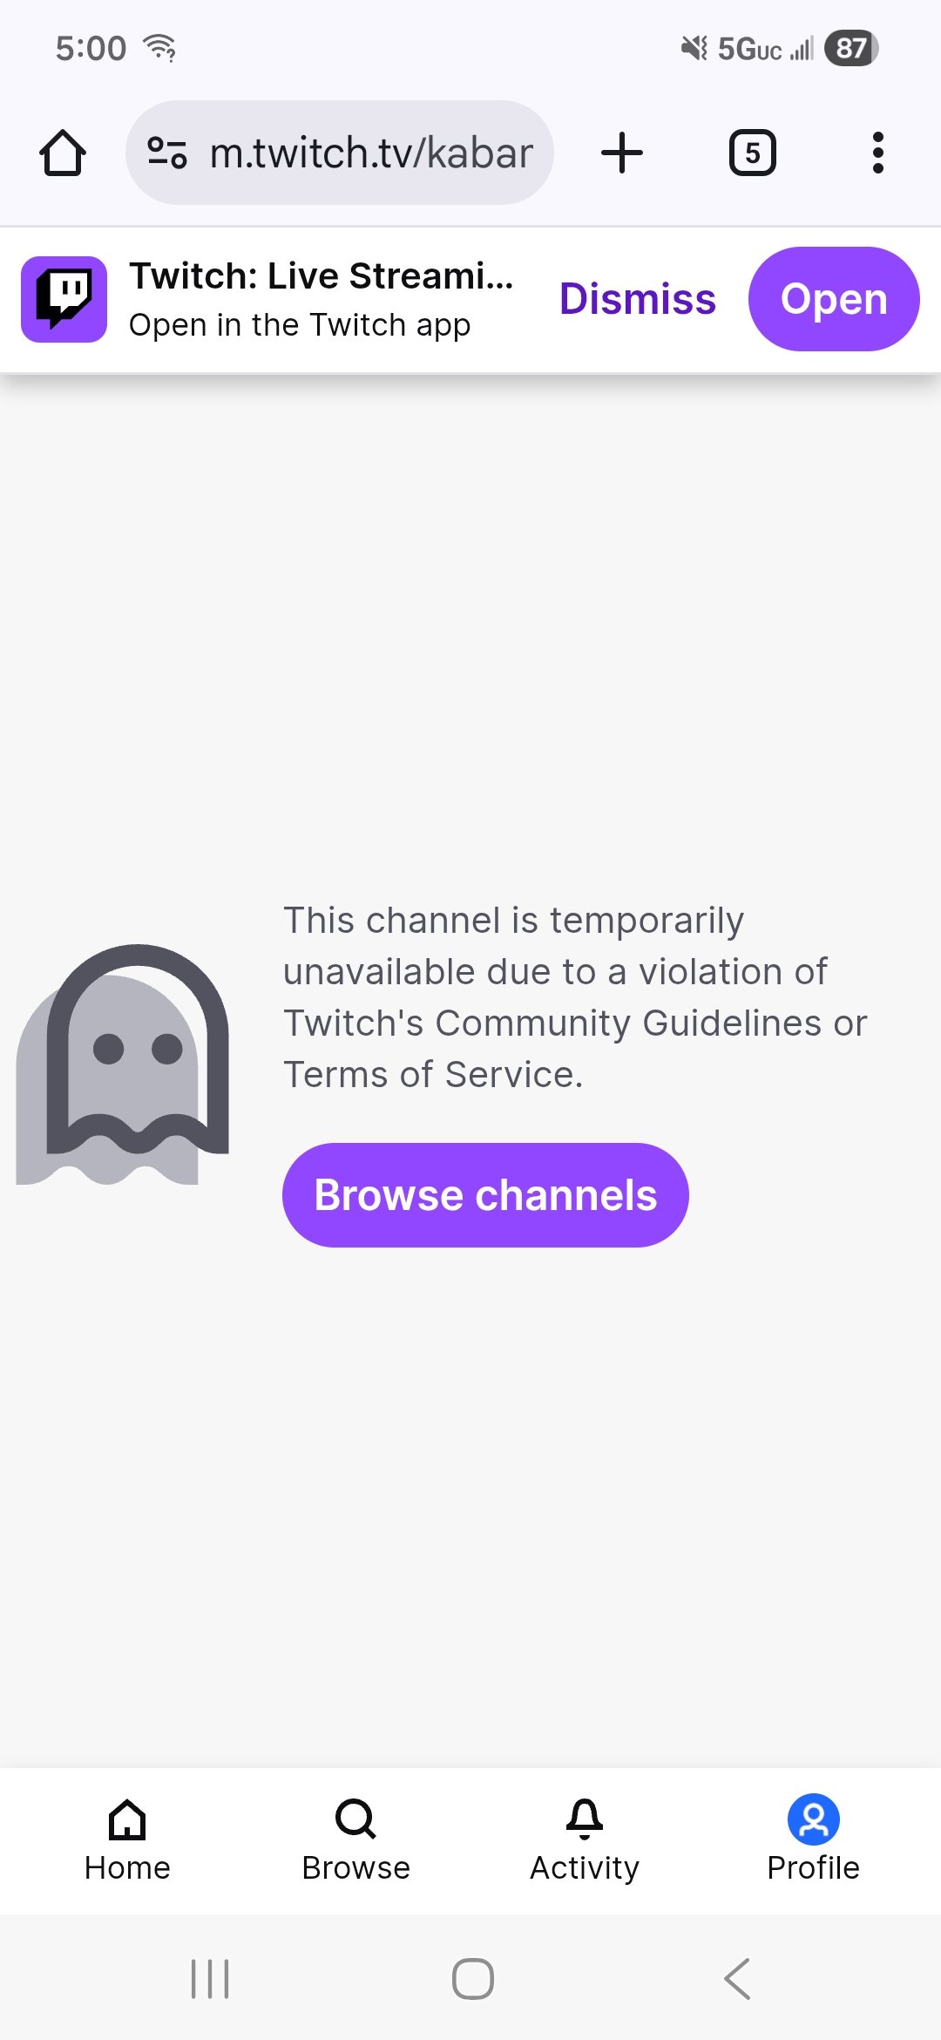This screenshot has height=2040, width=941.
Task: Tap the Twitch app logo in banner
Action: pos(64,299)
